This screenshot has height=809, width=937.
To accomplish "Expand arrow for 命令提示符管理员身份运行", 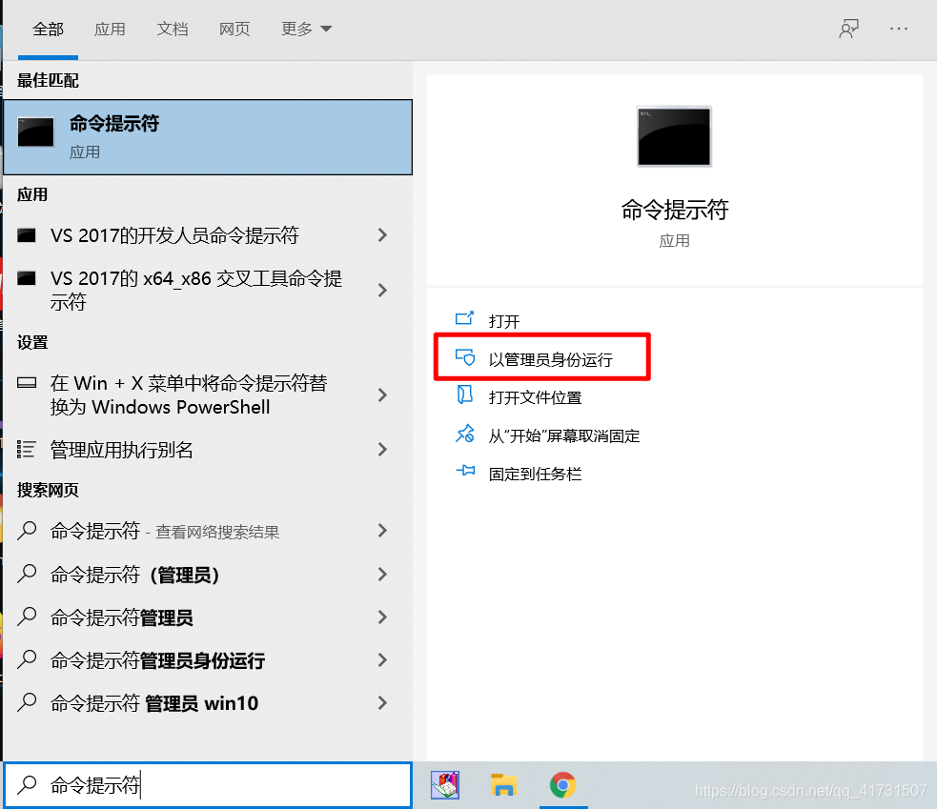I will [x=383, y=660].
